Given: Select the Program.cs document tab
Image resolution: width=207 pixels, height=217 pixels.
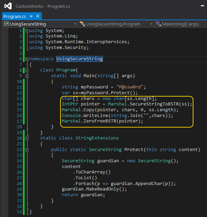Looking at the screenshot, I should coord(15,16).
